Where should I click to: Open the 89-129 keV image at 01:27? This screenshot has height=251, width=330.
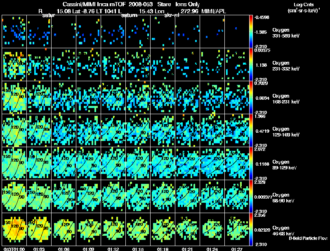[x=237, y=164]
